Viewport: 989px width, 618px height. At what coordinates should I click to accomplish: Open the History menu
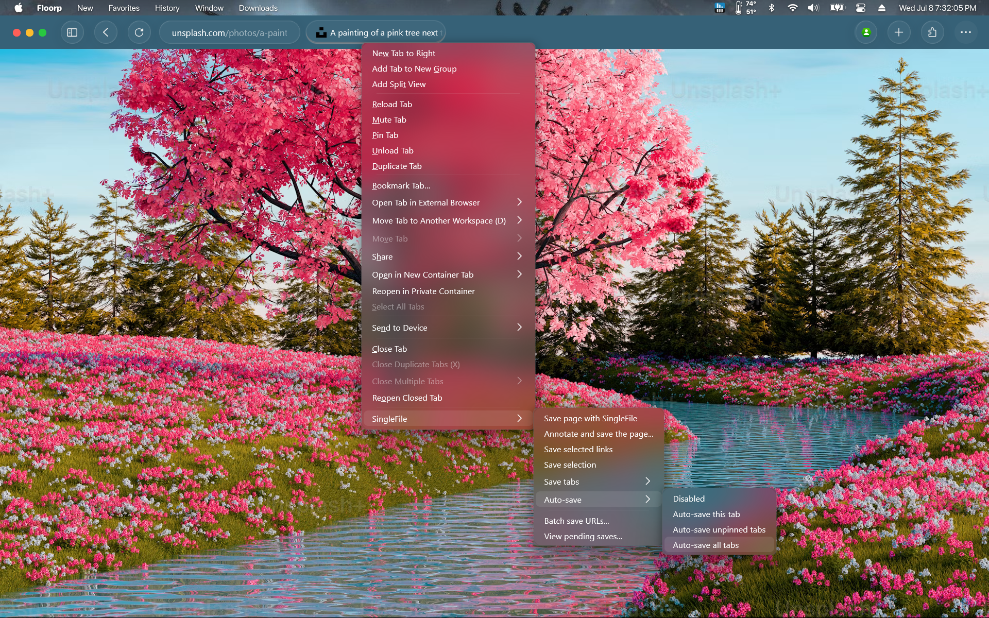tap(167, 8)
